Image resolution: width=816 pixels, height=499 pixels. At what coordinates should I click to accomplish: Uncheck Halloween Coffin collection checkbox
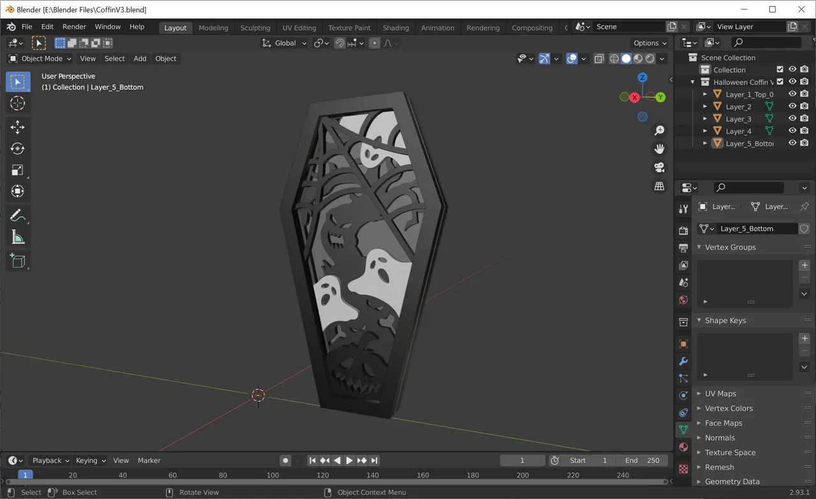click(780, 82)
